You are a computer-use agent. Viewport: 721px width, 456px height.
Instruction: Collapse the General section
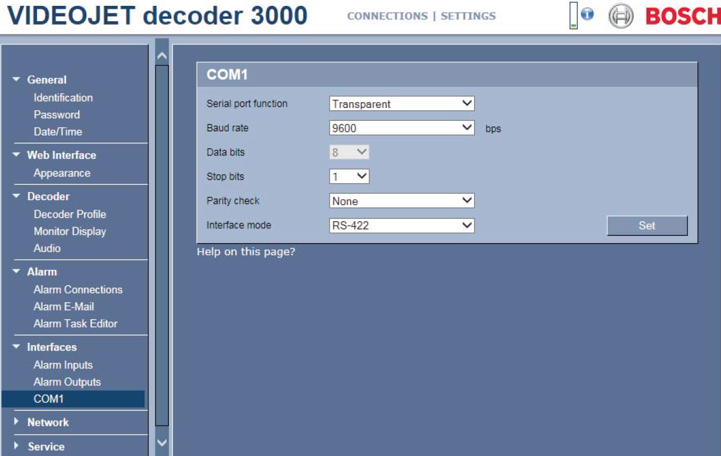16,80
